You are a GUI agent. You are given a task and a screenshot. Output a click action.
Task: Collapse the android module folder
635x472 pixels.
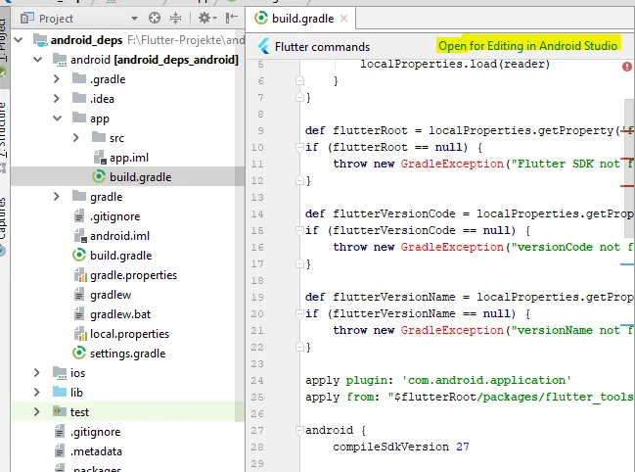click(x=37, y=60)
